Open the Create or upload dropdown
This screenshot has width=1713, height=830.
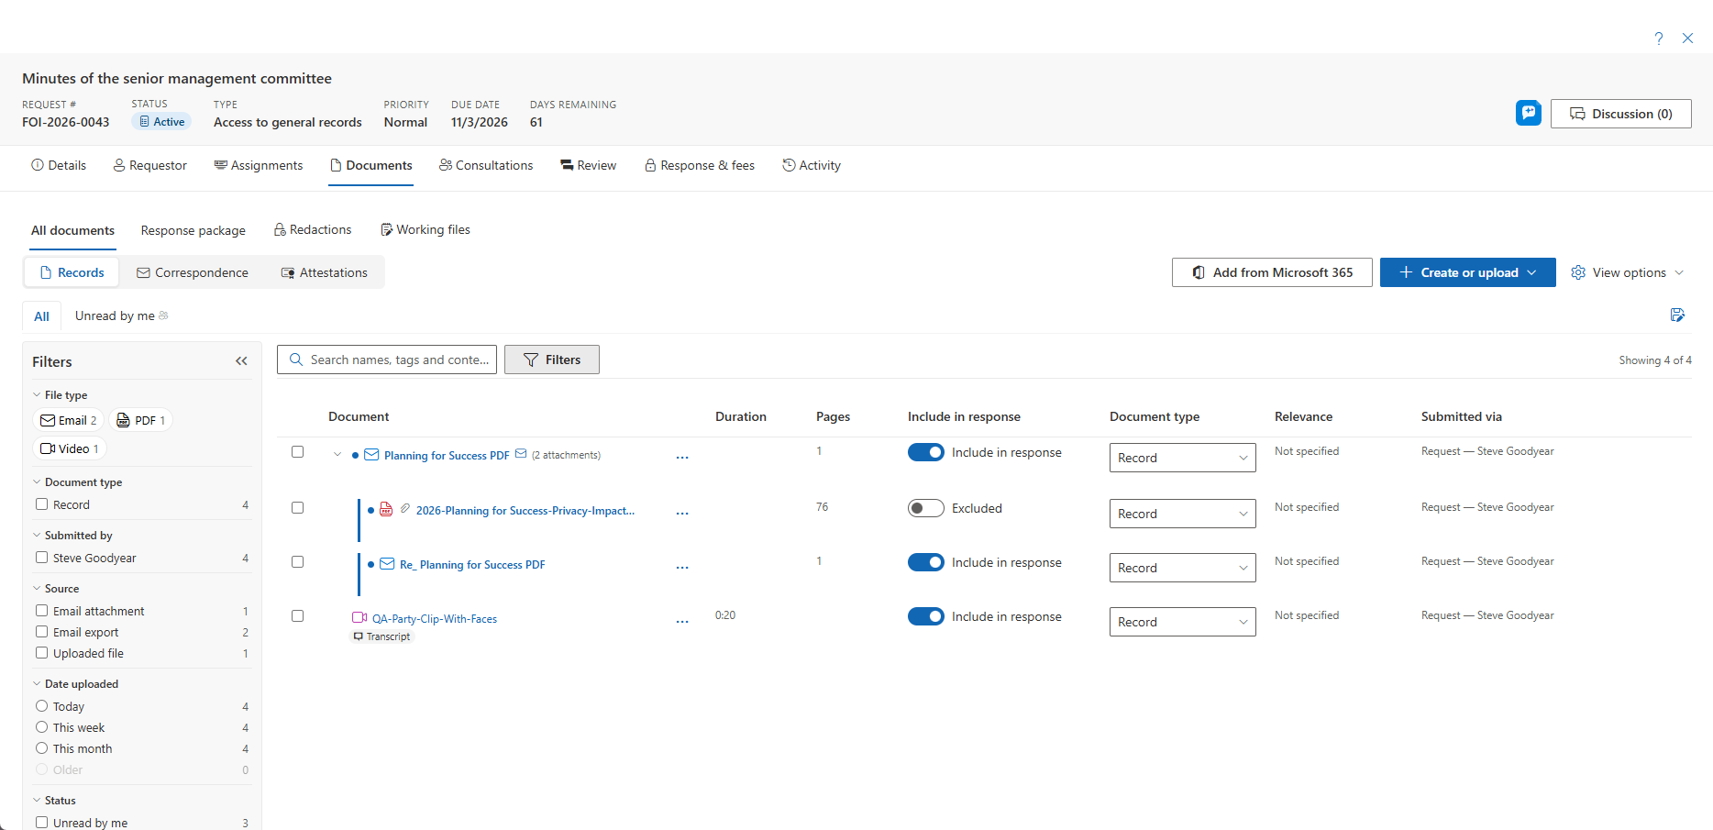coord(1468,272)
